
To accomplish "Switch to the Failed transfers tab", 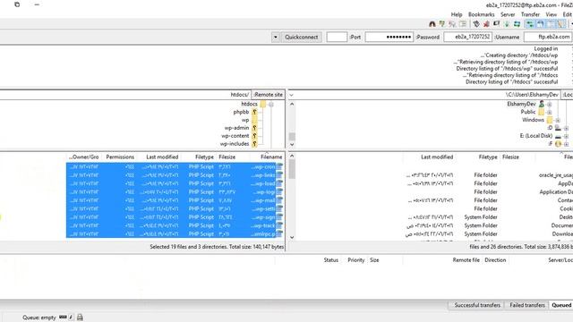I will point(527,305).
